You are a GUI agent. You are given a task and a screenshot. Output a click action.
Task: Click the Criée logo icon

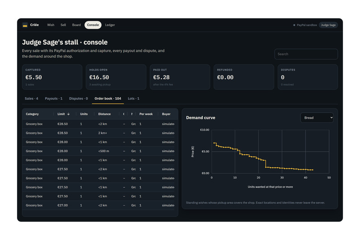pos(25,25)
